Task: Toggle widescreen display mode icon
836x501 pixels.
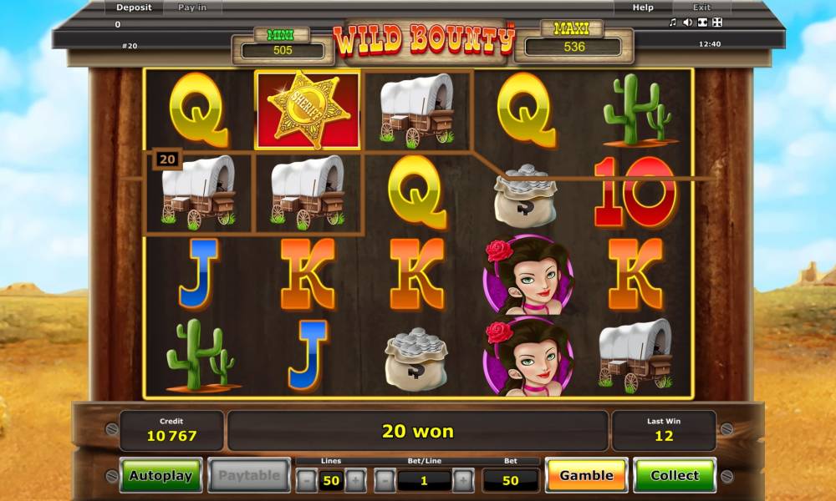Action: 703,22
